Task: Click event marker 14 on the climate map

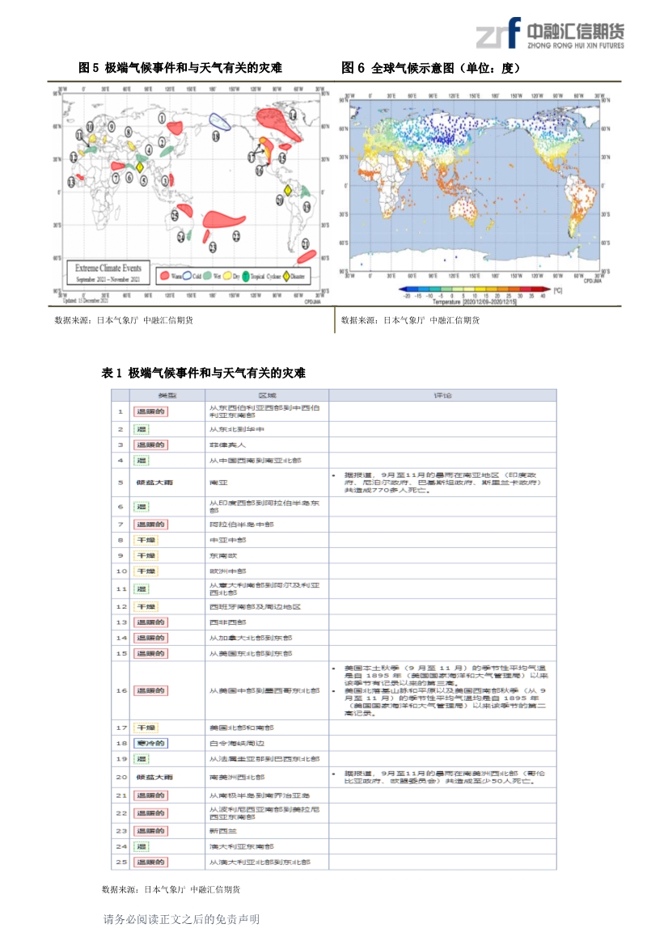Action: coord(293,115)
